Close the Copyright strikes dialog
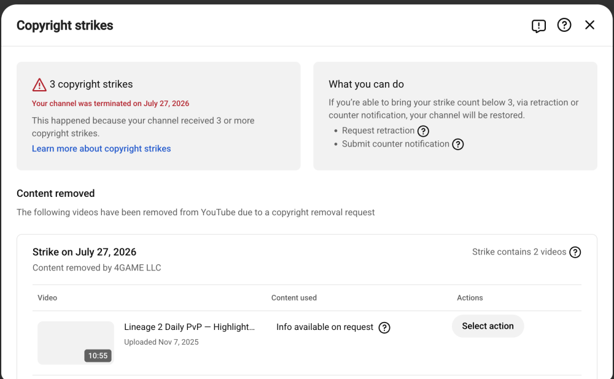This screenshot has width=614, height=379. tap(589, 25)
